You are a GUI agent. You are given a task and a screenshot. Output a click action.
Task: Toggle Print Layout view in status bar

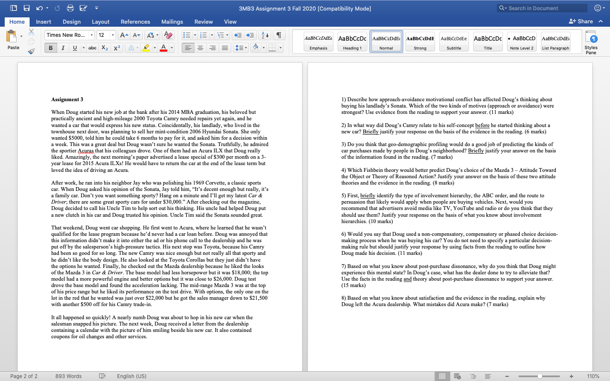tap(442, 376)
